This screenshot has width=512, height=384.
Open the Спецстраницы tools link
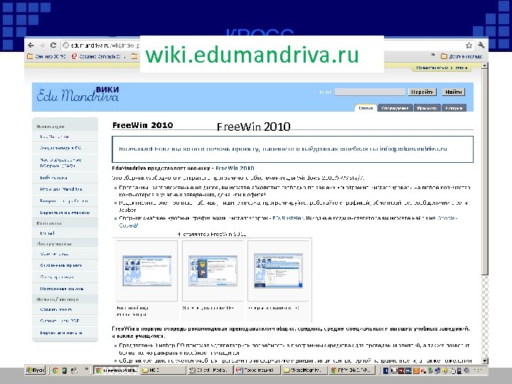(56, 277)
